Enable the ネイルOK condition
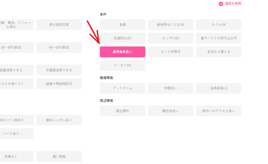Screen dimensions: 268x164 (x=219, y=25)
